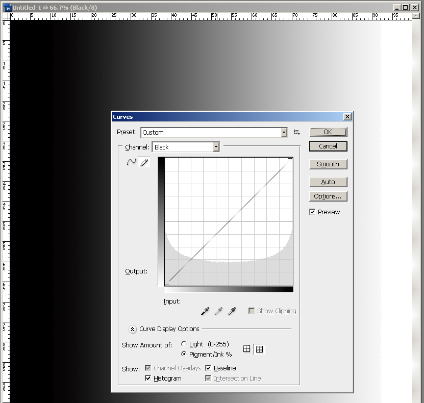424x403 pixels.
Task: Click the Photoshop document icon in title bar
Action: pos(7,8)
